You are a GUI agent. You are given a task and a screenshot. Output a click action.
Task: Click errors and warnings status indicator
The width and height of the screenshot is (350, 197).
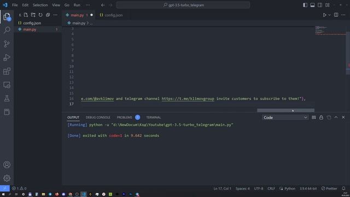click(19, 188)
